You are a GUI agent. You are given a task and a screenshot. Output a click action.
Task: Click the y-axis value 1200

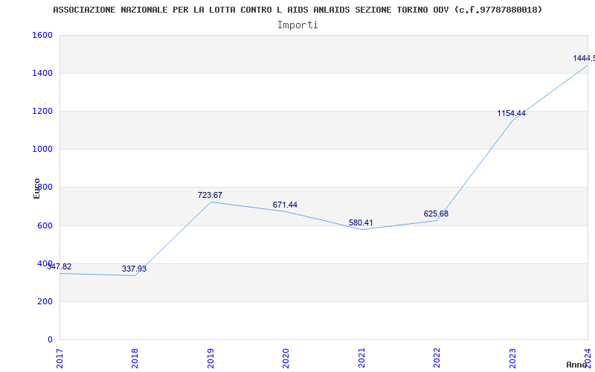click(42, 111)
